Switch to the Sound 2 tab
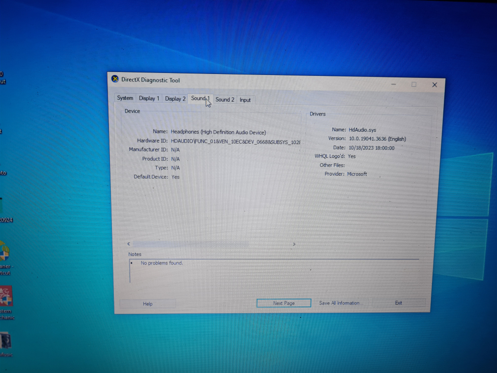The width and height of the screenshot is (497, 373). (225, 100)
